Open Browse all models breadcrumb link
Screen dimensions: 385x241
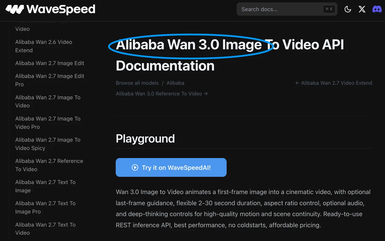pyautogui.click(x=137, y=83)
